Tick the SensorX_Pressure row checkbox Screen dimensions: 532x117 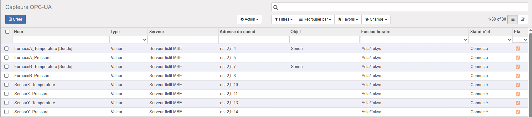coord(6,94)
